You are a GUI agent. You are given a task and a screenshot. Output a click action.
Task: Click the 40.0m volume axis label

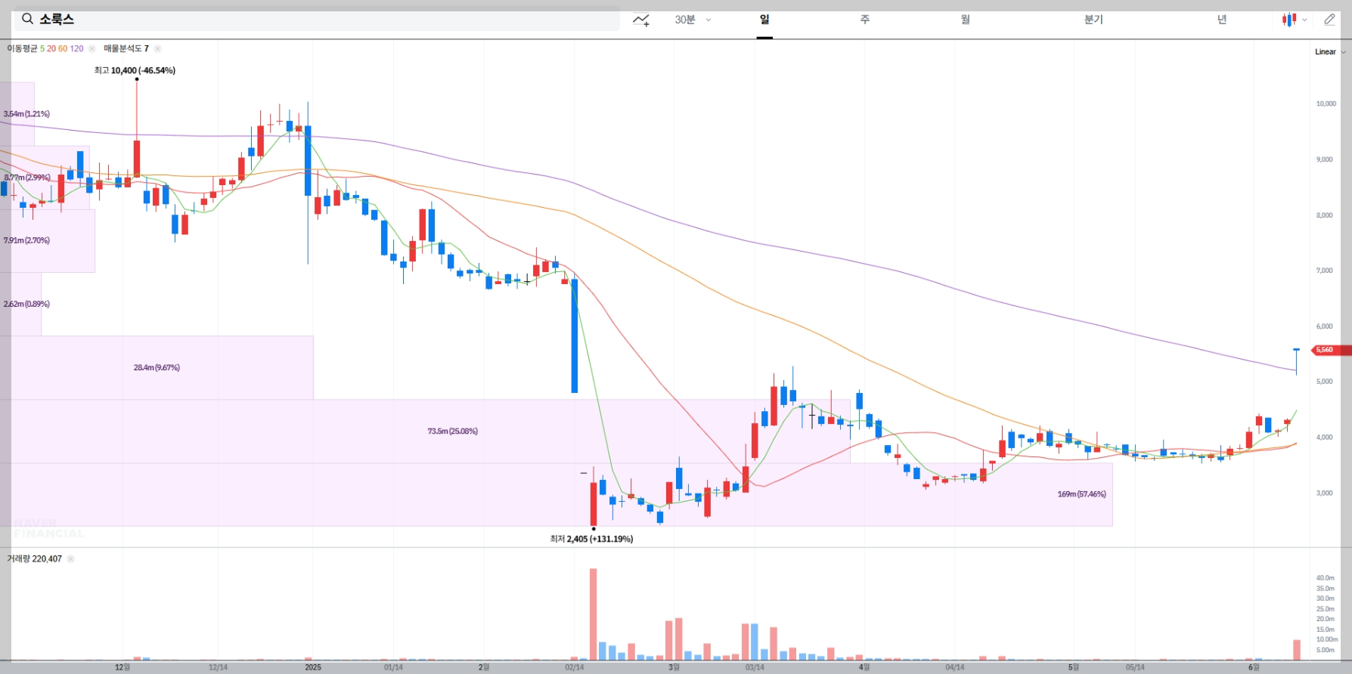pos(1326,578)
